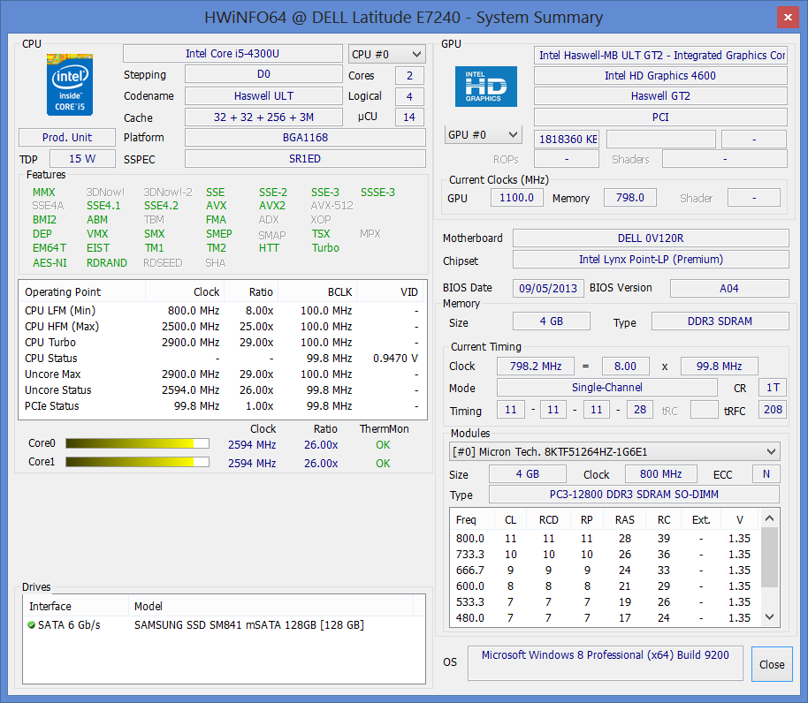Select the 480.0 frequency row in timings table
The height and width of the screenshot is (703, 808).
(606, 617)
